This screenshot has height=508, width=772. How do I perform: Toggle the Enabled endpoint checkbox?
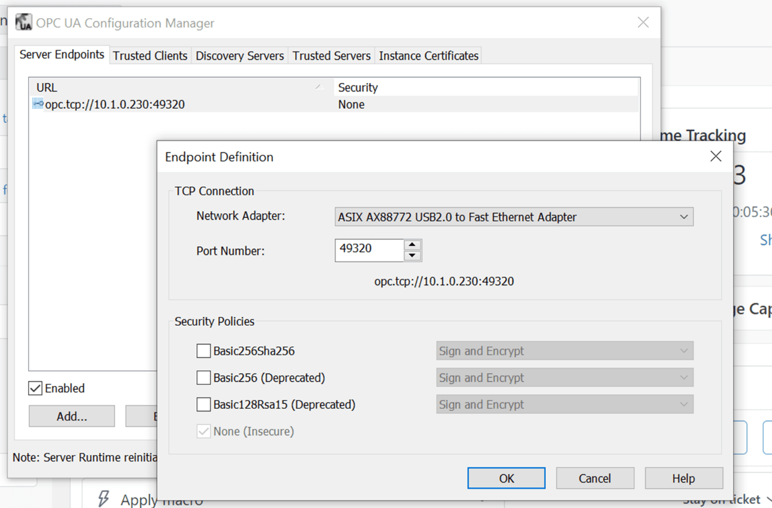(35, 388)
